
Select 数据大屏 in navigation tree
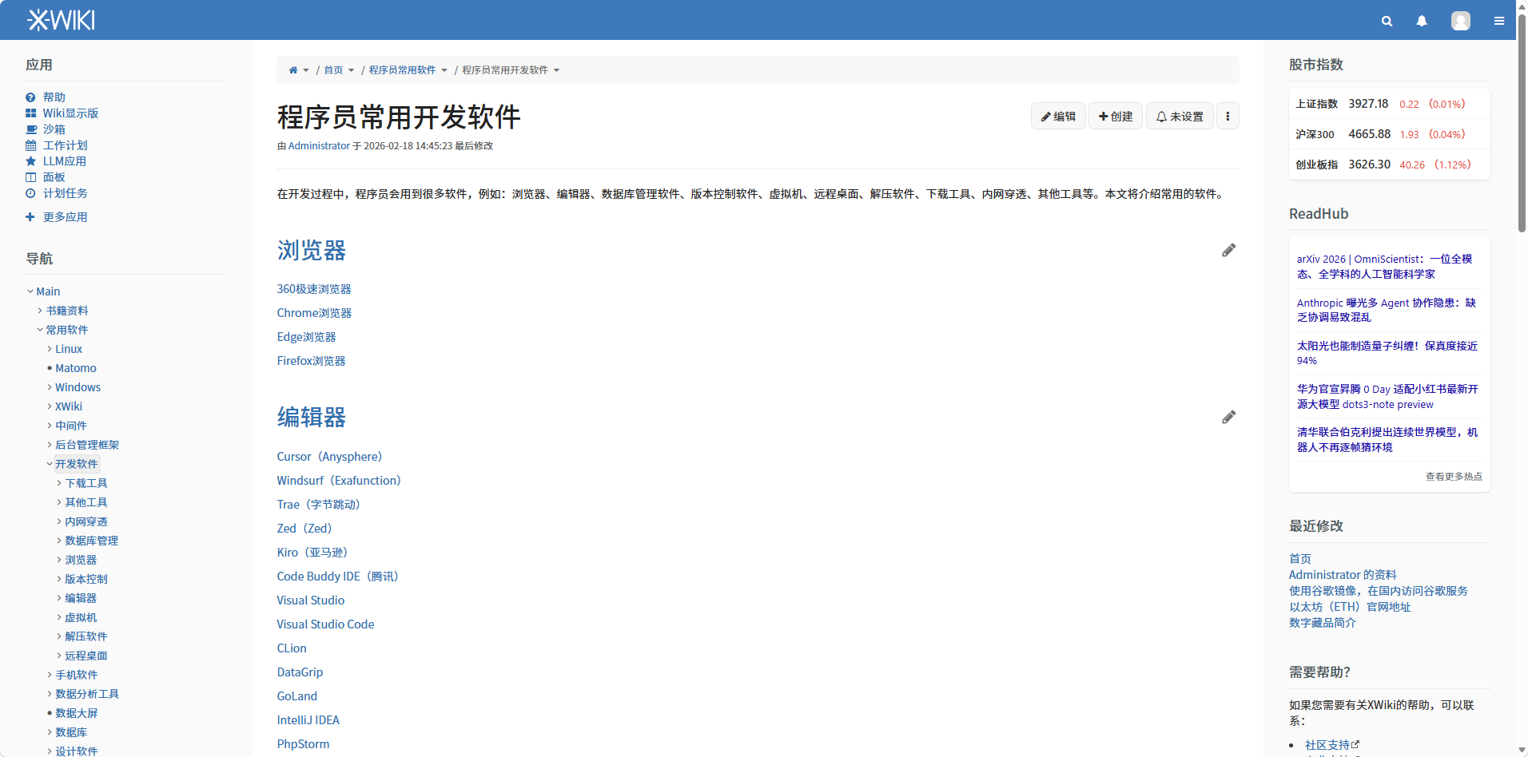(77, 713)
